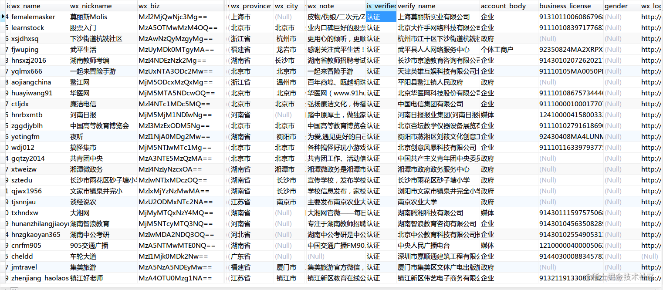The image size is (663, 290).
Task: Select the nickname cell 905交通广播
Action: point(103,246)
